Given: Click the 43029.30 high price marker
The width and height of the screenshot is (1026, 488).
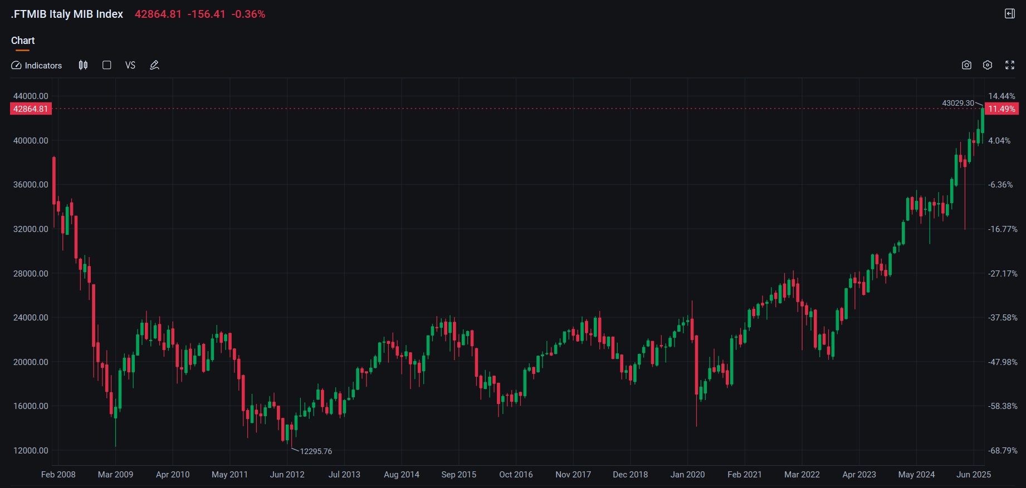Looking at the screenshot, I should (x=957, y=103).
